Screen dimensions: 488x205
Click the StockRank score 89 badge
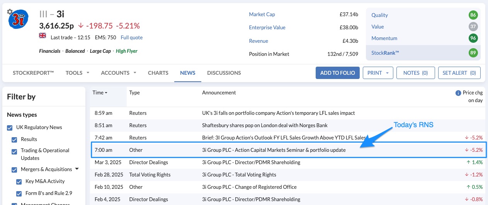pyautogui.click(x=473, y=53)
